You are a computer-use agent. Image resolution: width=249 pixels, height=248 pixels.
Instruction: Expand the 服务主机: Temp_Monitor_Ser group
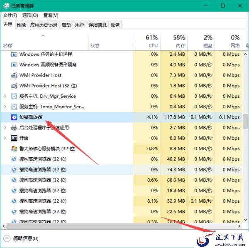(5, 107)
